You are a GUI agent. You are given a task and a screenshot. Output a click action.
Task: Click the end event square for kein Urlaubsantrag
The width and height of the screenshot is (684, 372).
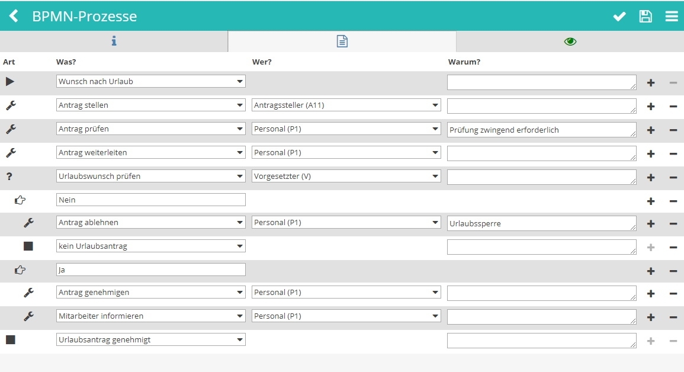[x=28, y=246]
